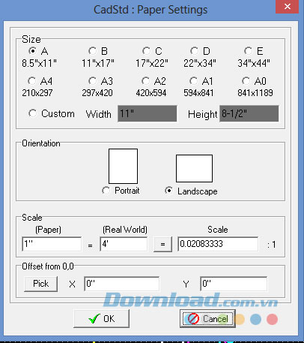This screenshot has height=343, width=304.
Task: Select A4 210x297 paper size
Action: tap(31, 81)
